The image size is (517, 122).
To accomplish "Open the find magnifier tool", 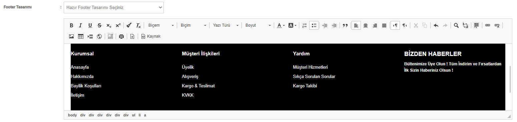I will (456, 25).
